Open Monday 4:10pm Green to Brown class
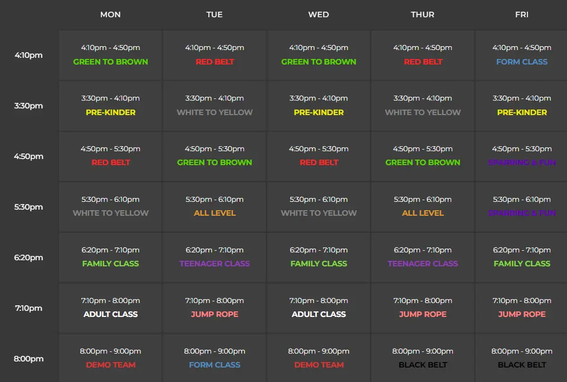 (x=110, y=62)
